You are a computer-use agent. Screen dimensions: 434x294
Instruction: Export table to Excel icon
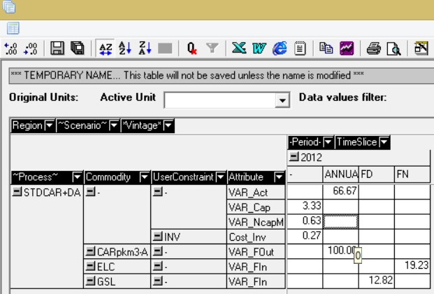point(239,48)
